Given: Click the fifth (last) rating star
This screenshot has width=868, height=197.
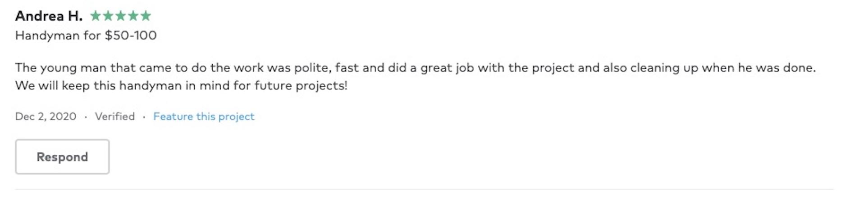Looking at the screenshot, I should click(146, 16).
